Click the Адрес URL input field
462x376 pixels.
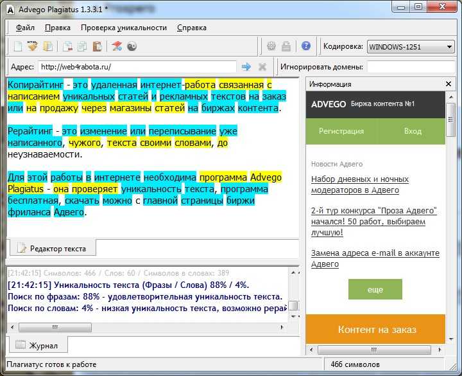point(137,67)
